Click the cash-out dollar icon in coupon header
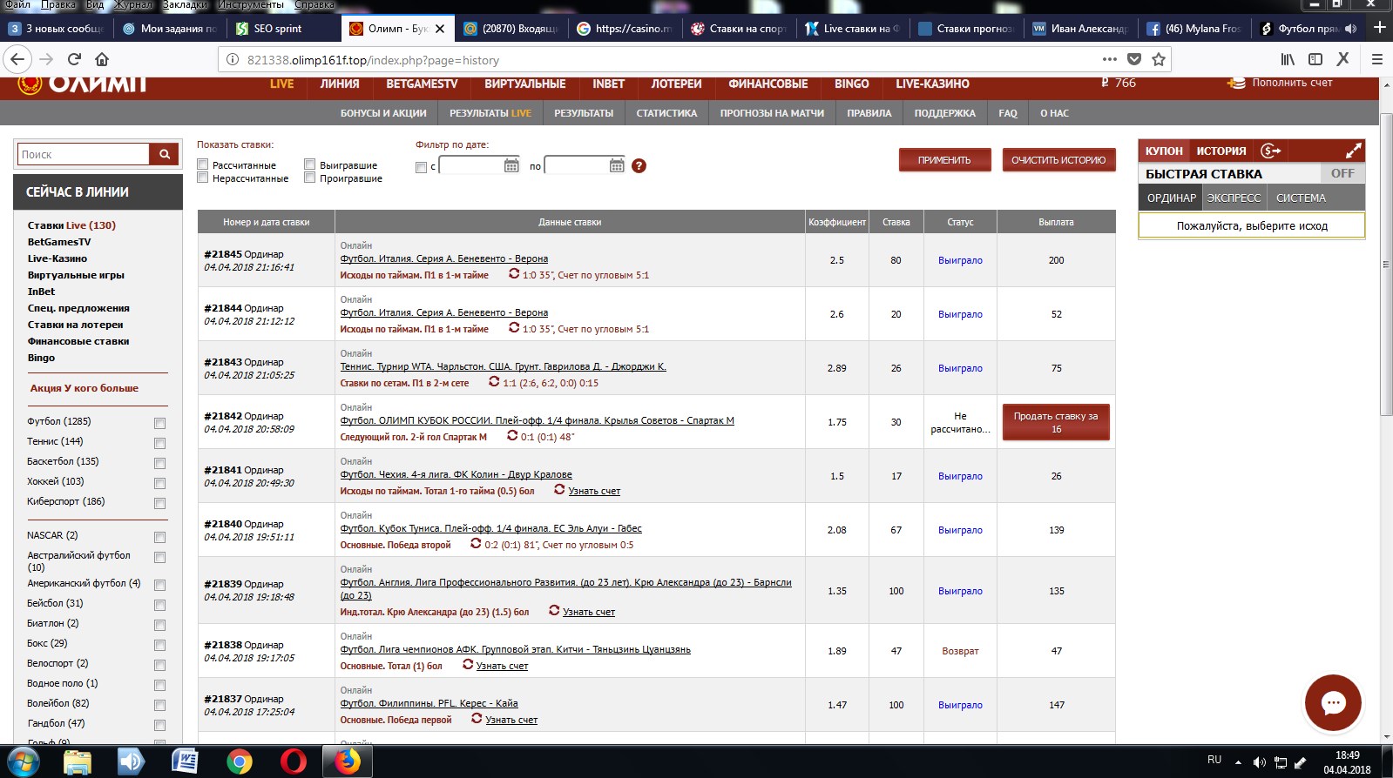This screenshot has width=1393, height=778. point(1270,151)
